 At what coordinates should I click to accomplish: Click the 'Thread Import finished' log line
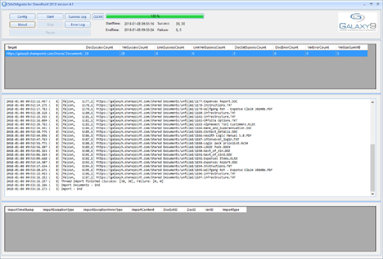[x=85, y=181]
